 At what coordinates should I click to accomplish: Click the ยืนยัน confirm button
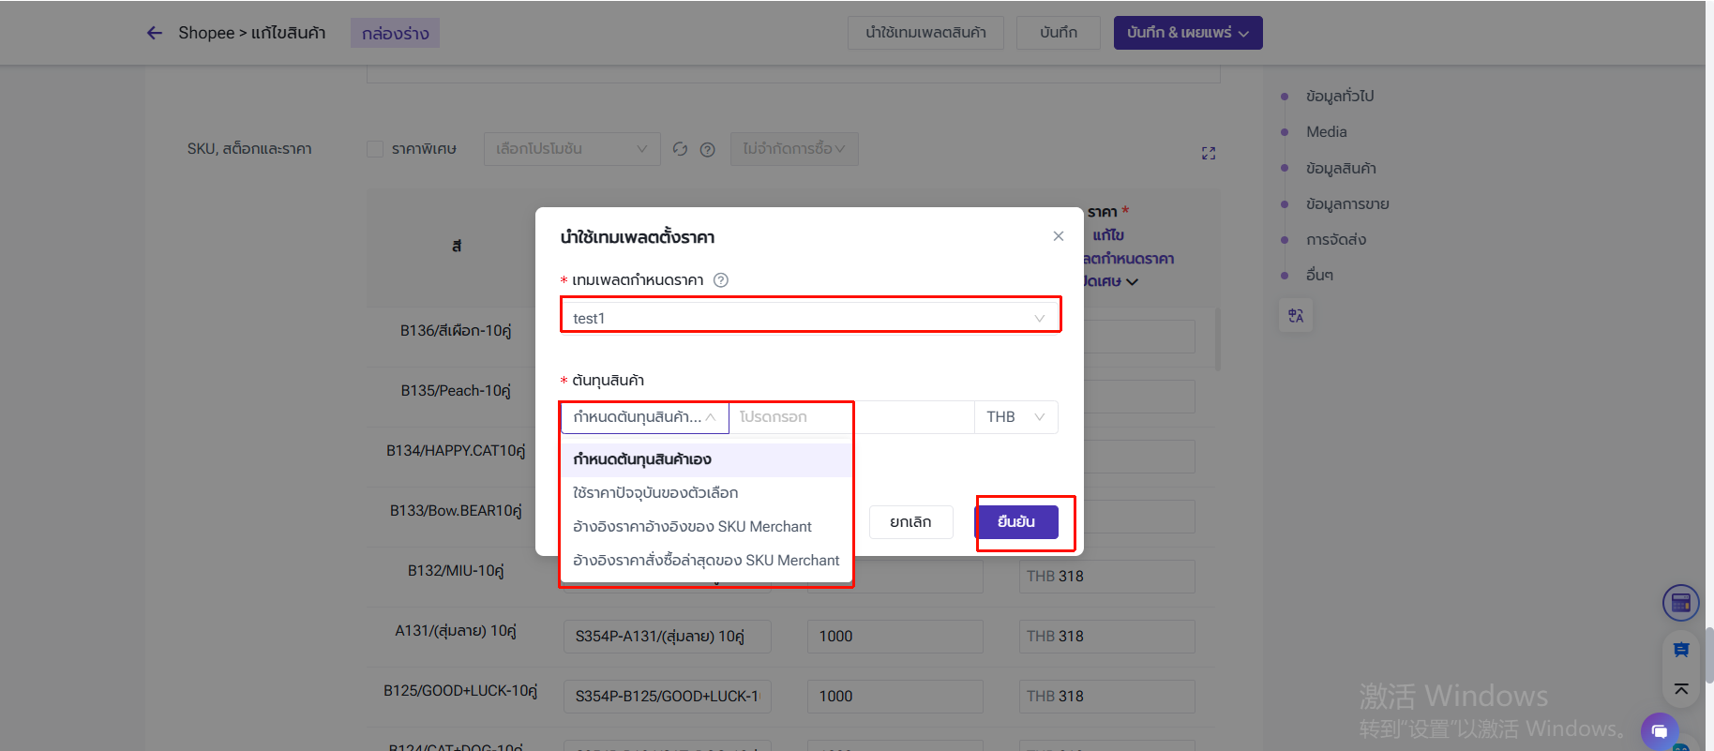click(x=1016, y=522)
